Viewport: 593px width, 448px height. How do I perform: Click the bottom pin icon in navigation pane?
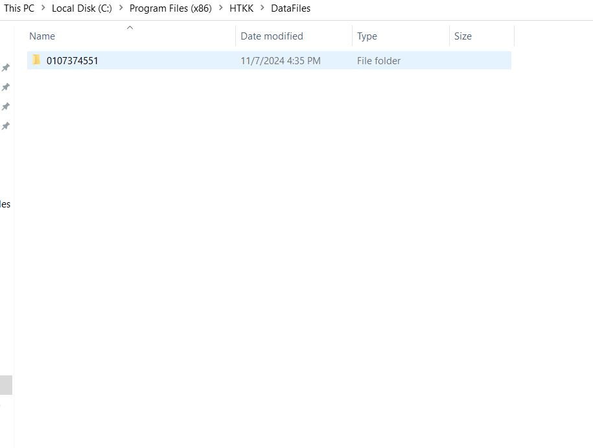point(6,126)
